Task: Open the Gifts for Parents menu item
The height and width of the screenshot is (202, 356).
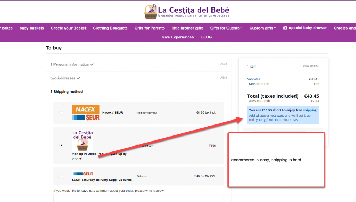Action: click(x=150, y=28)
